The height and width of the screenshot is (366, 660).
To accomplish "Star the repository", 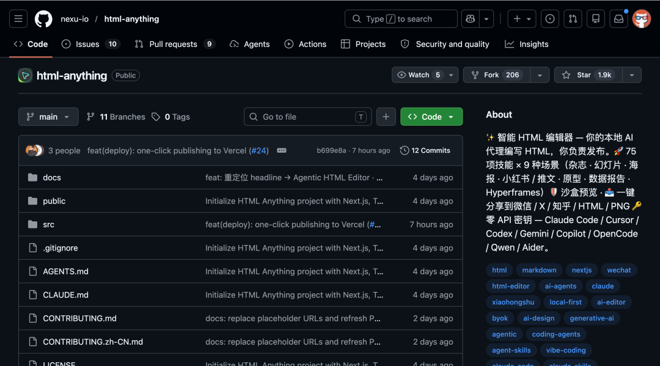I will (x=588, y=75).
